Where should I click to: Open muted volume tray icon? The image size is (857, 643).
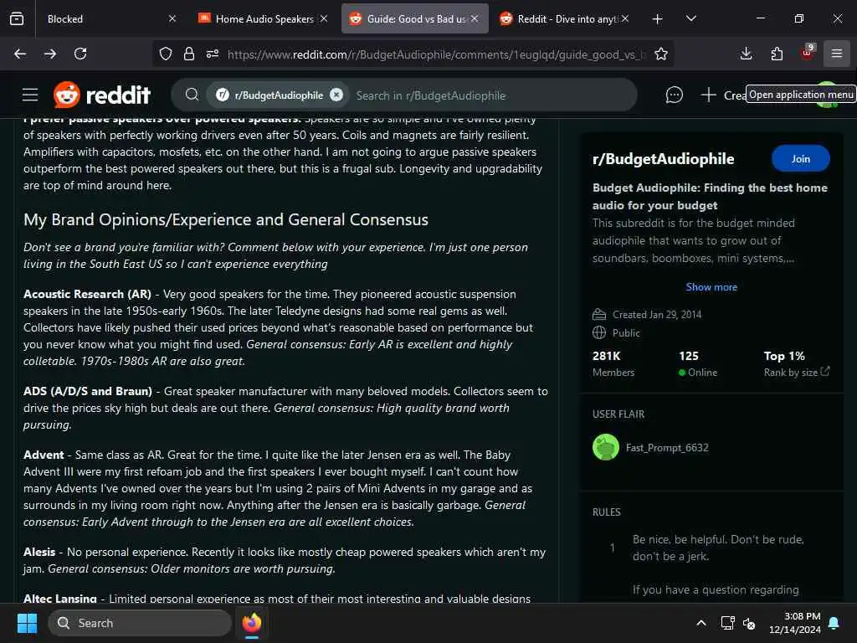click(x=749, y=623)
